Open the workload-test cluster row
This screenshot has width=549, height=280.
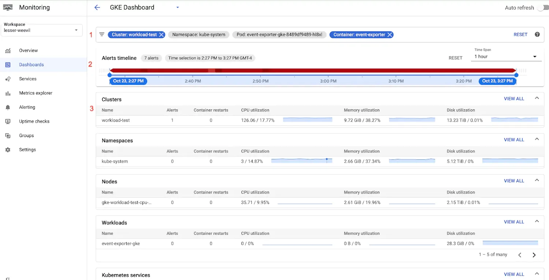(x=320, y=120)
